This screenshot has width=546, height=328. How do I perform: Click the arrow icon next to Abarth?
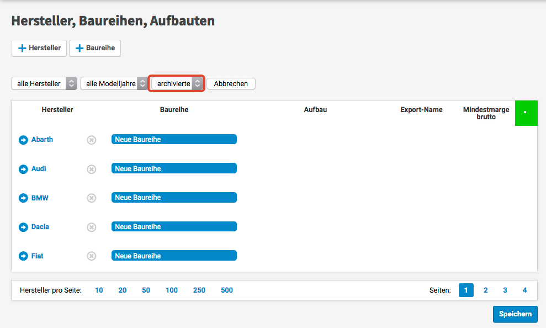click(x=23, y=140)
